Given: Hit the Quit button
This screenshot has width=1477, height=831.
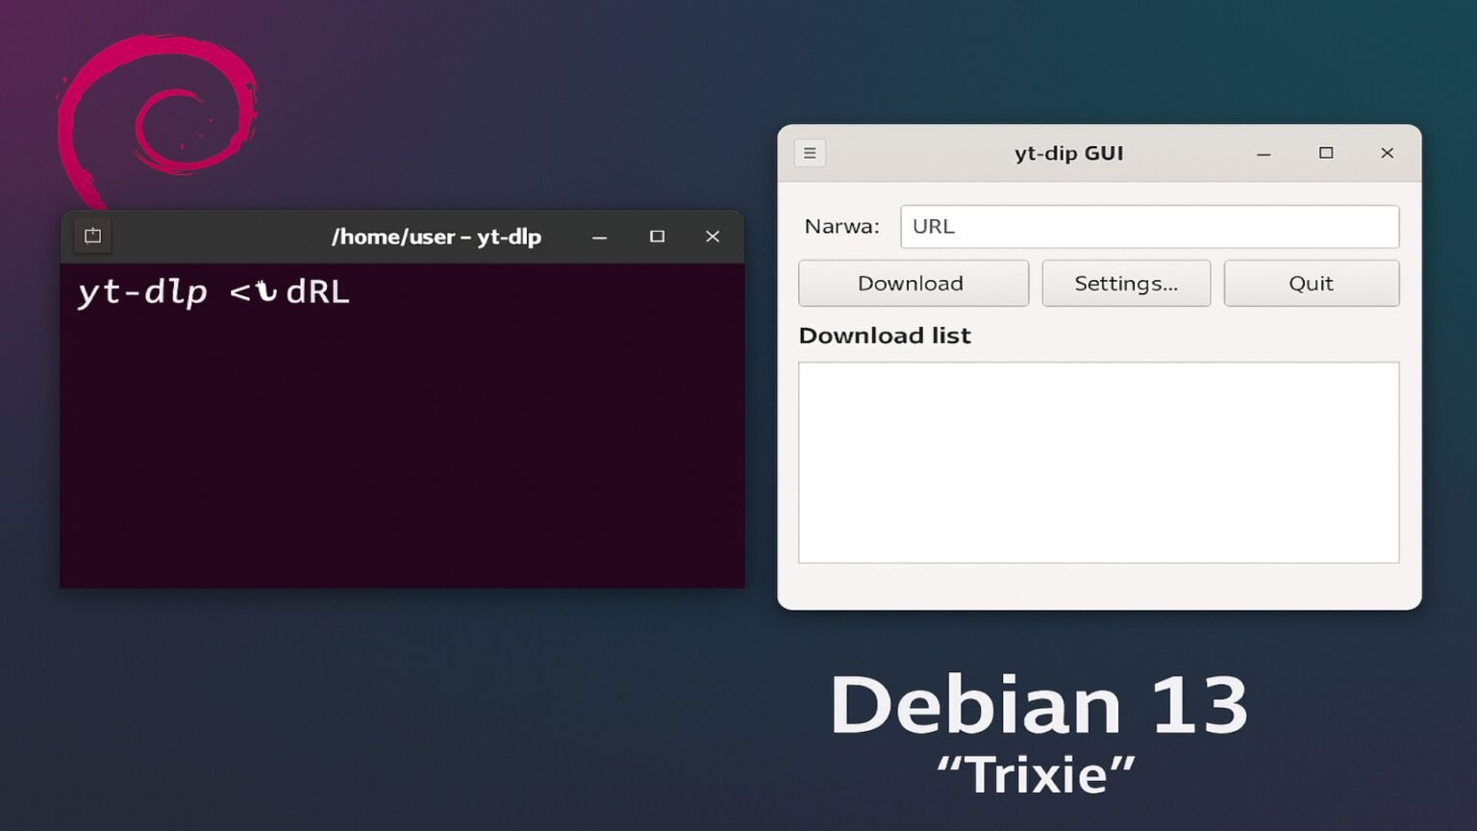Looking at the screenshot, I should point(1311,284).
